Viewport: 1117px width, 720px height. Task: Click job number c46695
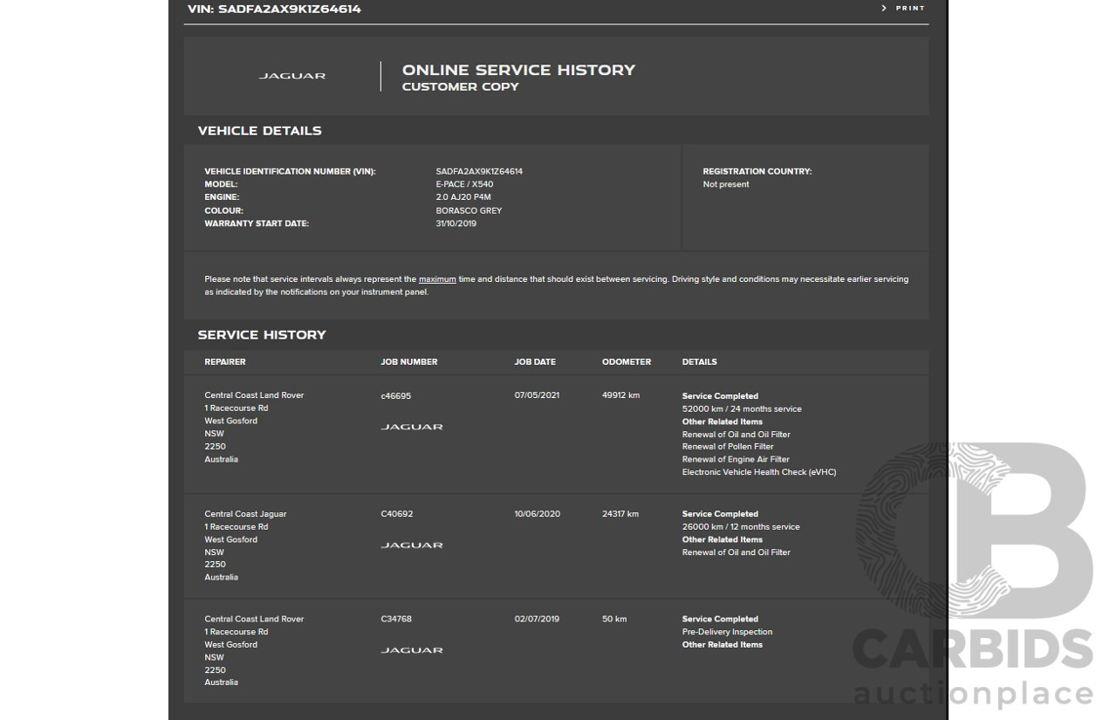click(x=396, y=396)
